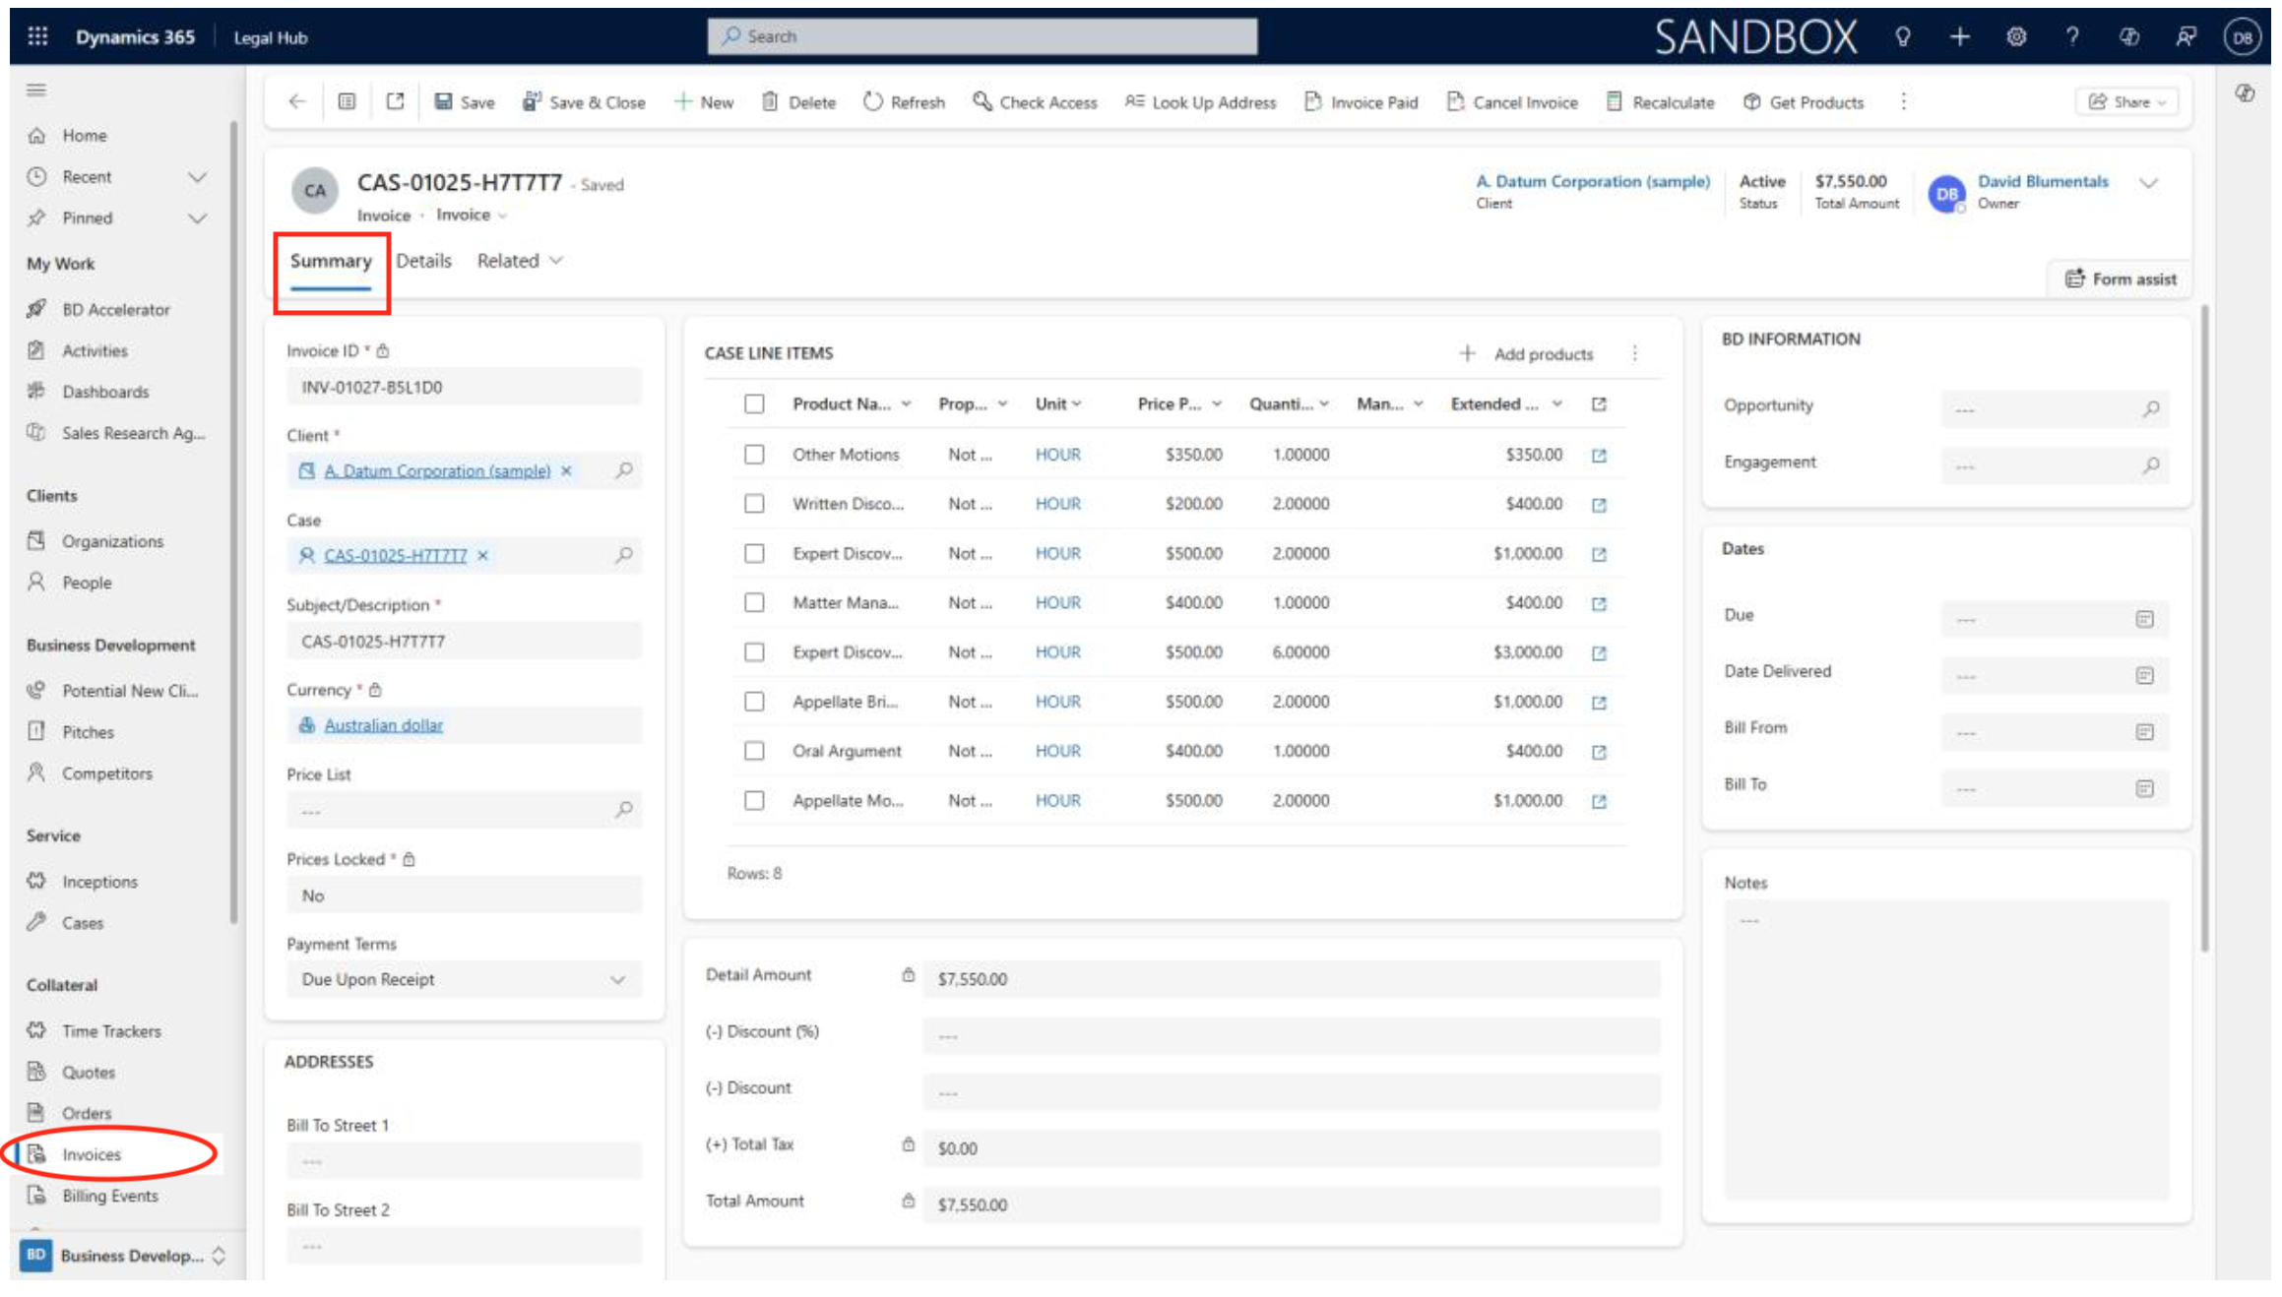The image size is (2282, 1297).
Task: Expand the Related tab dropdown
Action: (x=520, y=261)
